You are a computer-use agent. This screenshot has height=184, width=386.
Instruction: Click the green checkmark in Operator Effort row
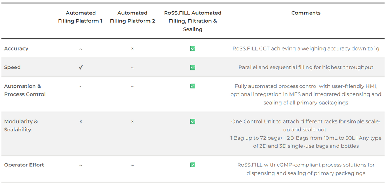tap(193, 165)
